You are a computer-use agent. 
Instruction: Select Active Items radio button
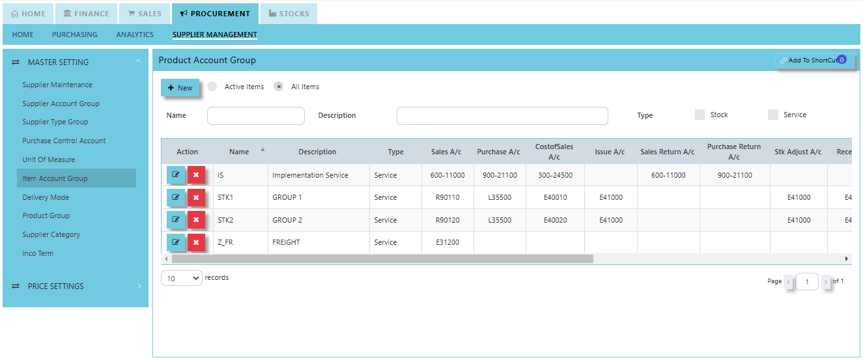[212, 87]
